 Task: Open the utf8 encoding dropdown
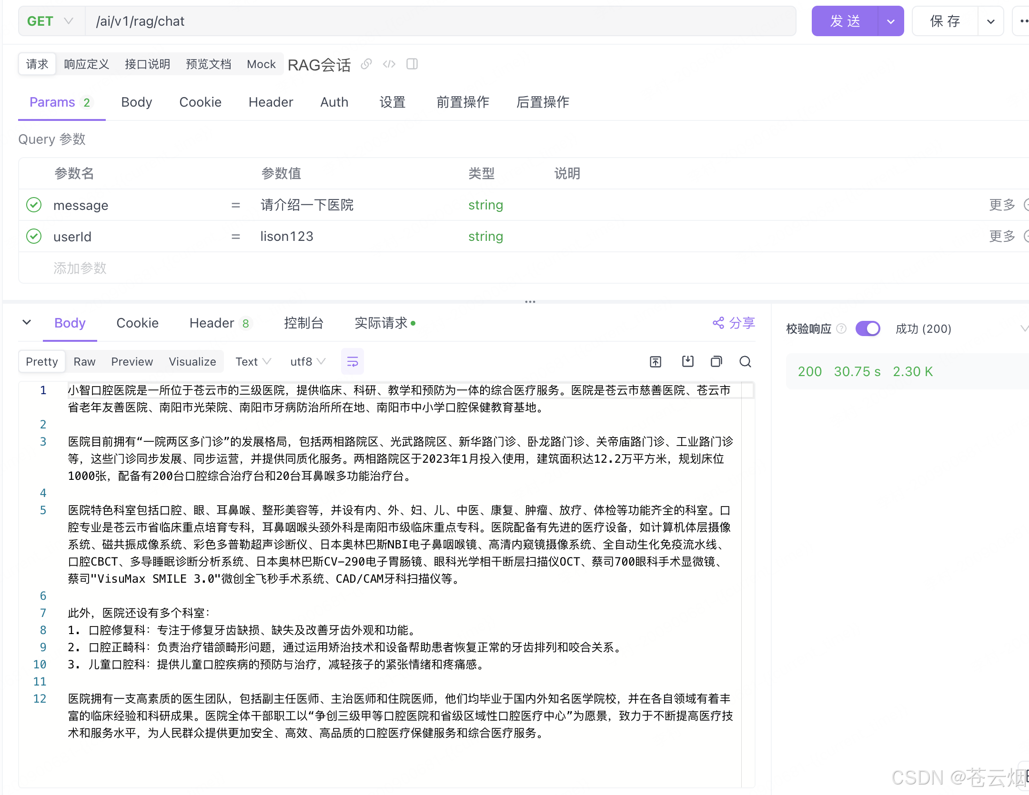click(x=308, y=362)
